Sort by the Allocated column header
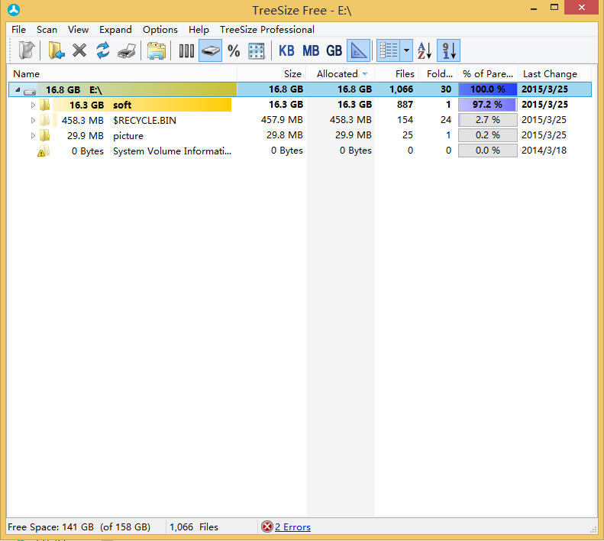604x541 pixels. click(341, 73)
